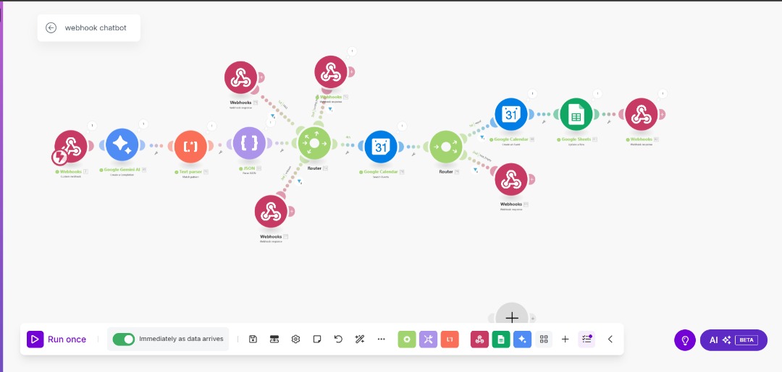
Task: Open the filter icon on the first Router's bottom route
Action: click(299, 182)
